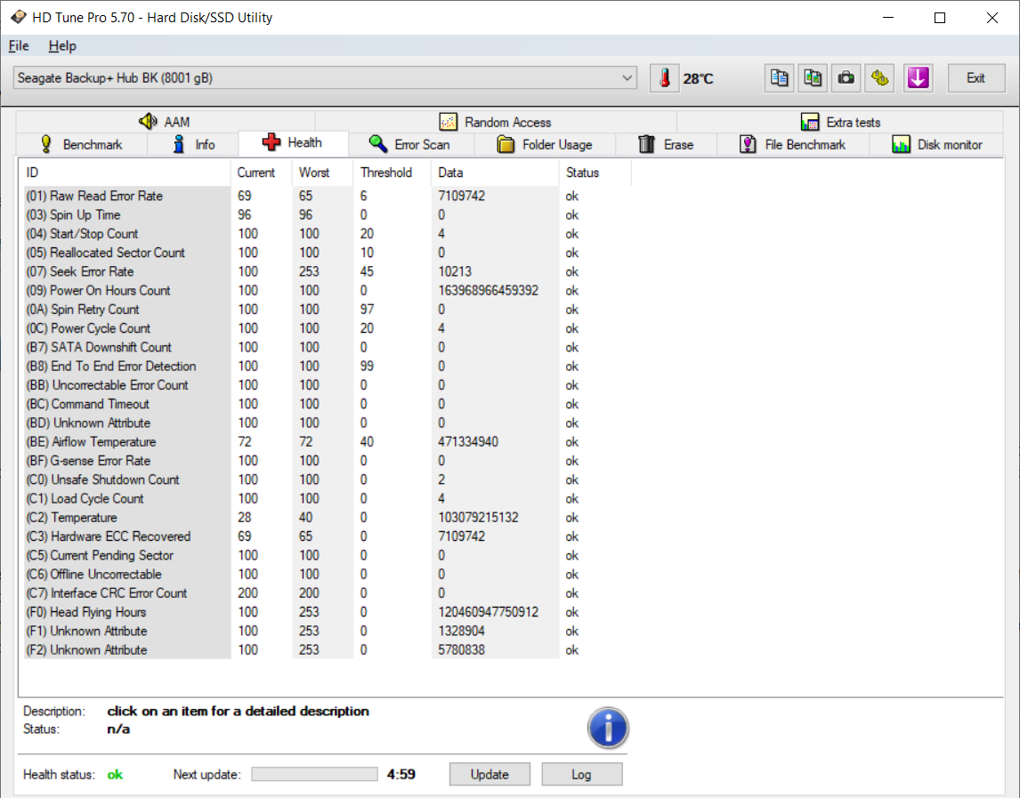
Task: Click the Current column header
Action: (261, 173)
